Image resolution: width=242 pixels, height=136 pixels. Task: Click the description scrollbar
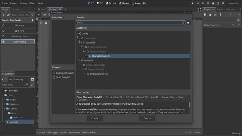pyautogui.click(x=189, y=105)
